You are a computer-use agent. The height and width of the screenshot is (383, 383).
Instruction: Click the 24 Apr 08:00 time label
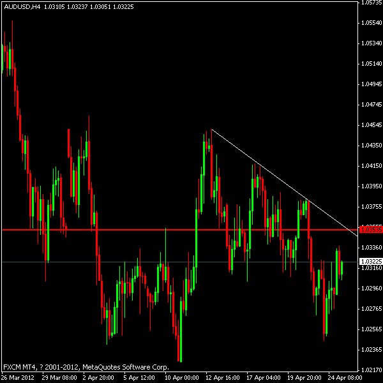(345, 378)
